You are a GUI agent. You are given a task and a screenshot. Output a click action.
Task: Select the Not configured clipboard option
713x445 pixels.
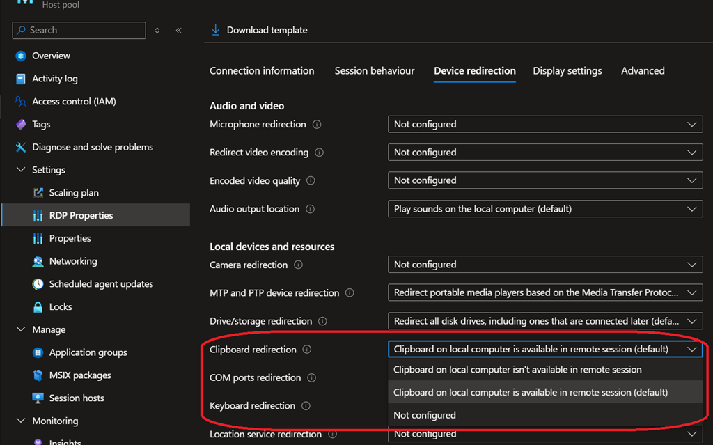point(425,415)
